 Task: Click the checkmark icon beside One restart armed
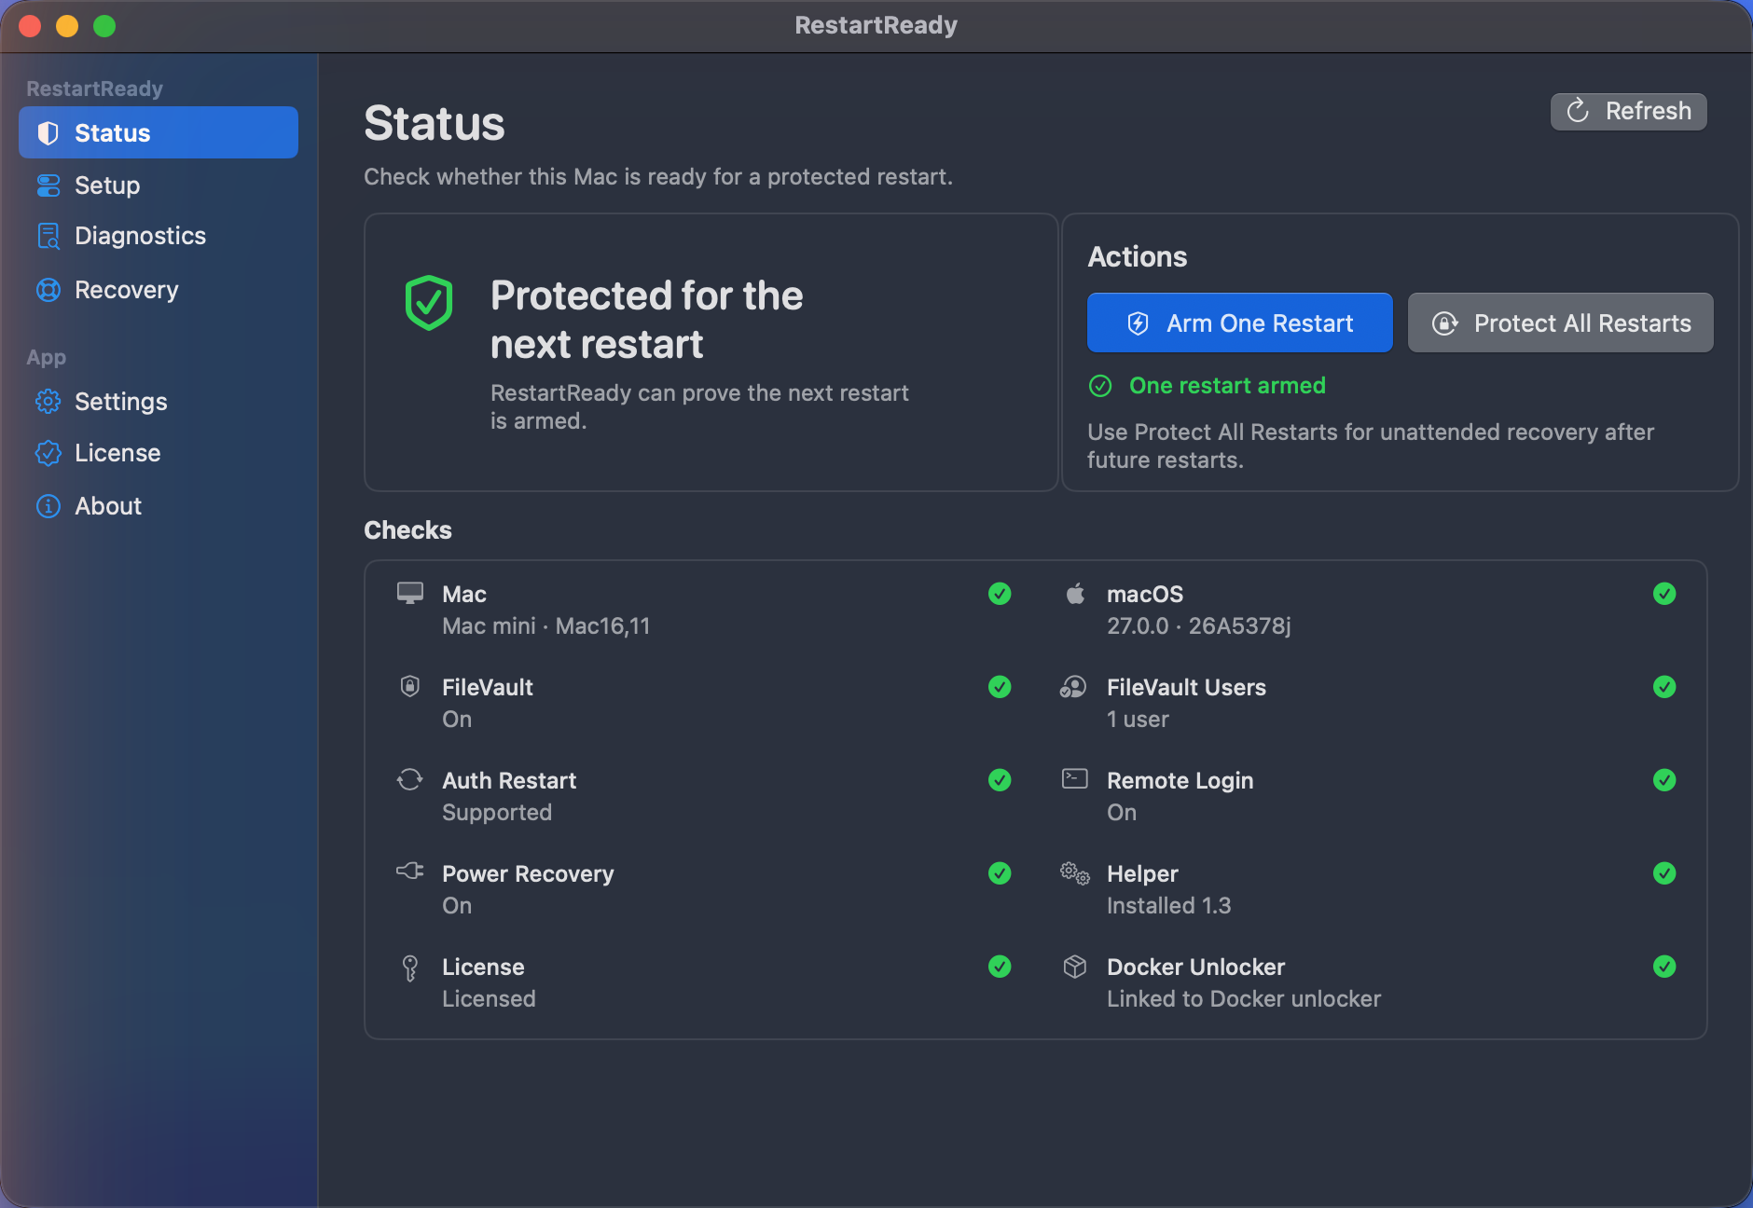[1100, 386]
